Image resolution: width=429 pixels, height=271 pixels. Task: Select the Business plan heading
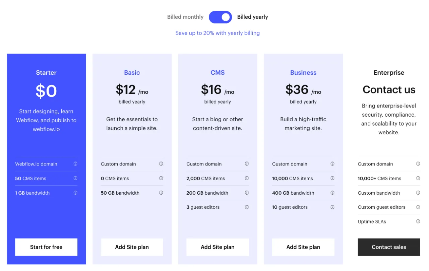pyautogui.click(x=303, y=73)
